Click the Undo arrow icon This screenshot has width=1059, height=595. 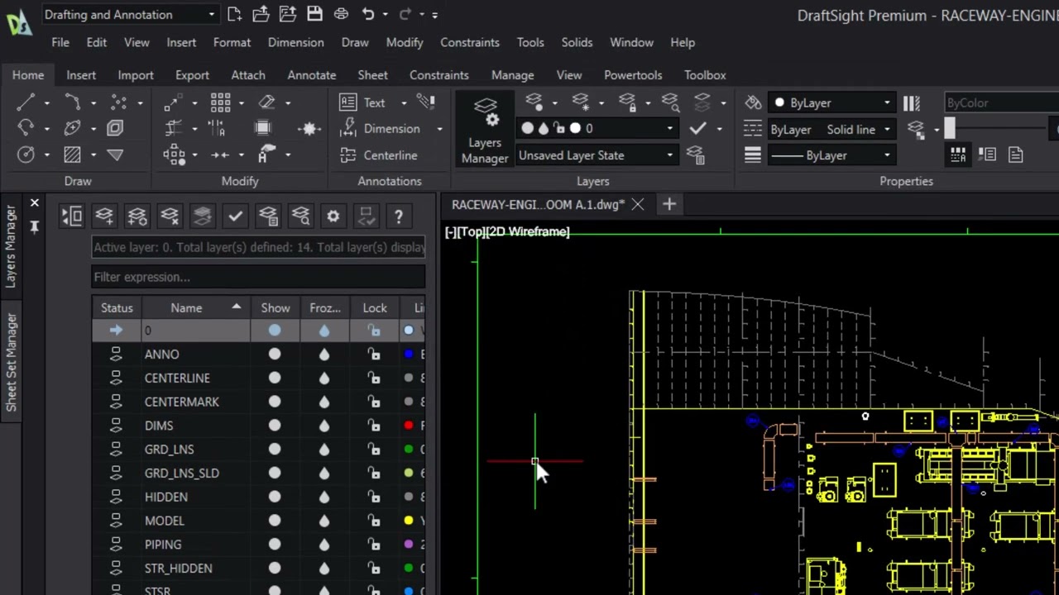pos(368,14)
